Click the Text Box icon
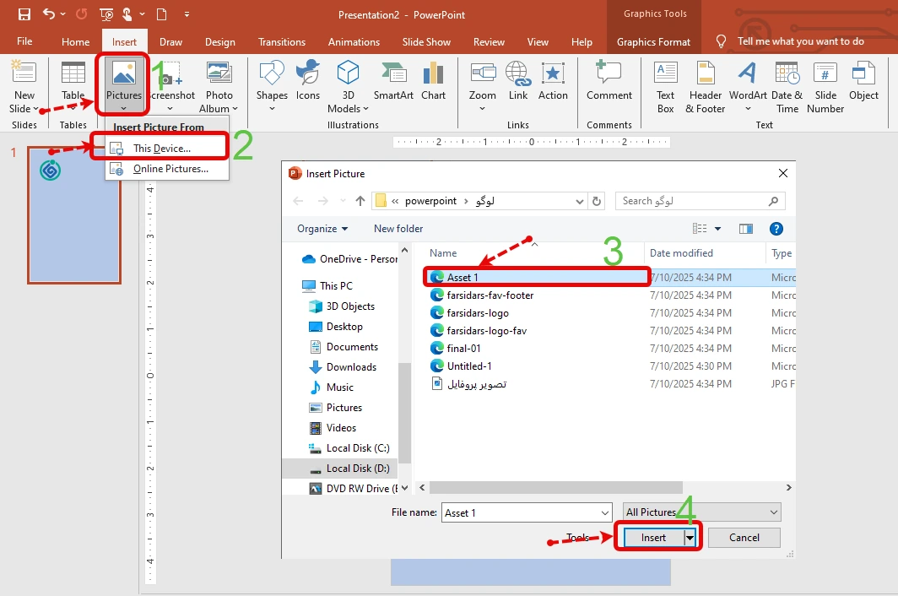This screenshot has width=898, height=596. pyautogui.click(x=666, y=81)
